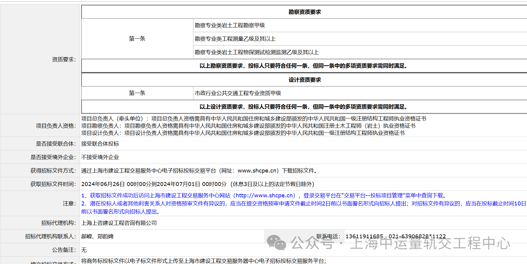Click notice item 2 about 潜在投标人
The width and height of the screenshot is (527, 264).
[x=303, y=207]
